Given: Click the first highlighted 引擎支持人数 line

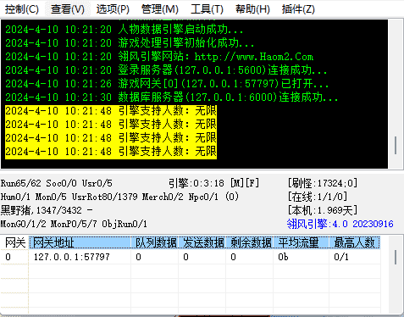Looking at the screenshot, I should [x=111, y=111].
